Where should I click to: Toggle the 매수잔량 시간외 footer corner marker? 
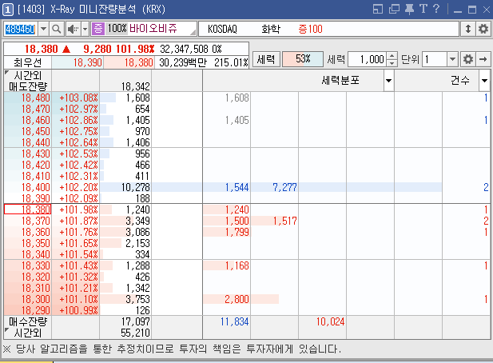coord(7,330)
